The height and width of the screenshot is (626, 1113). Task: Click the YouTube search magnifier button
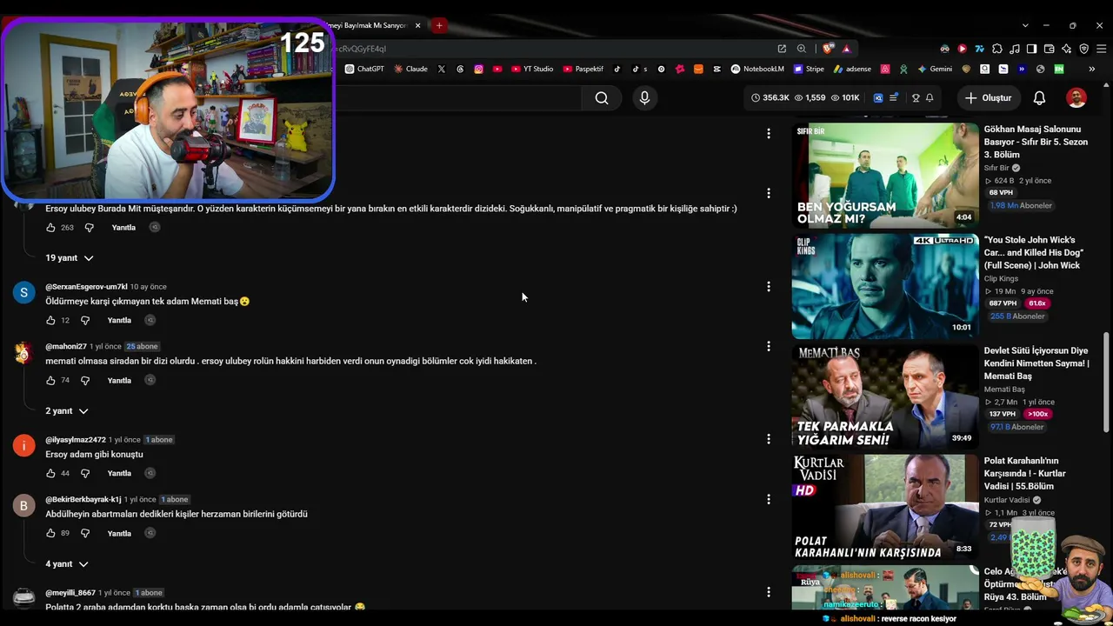point(601,98)
